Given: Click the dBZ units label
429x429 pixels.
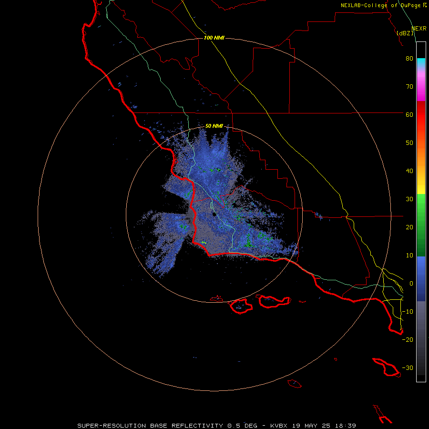Looking at the screenshot, I should (405, 33).
